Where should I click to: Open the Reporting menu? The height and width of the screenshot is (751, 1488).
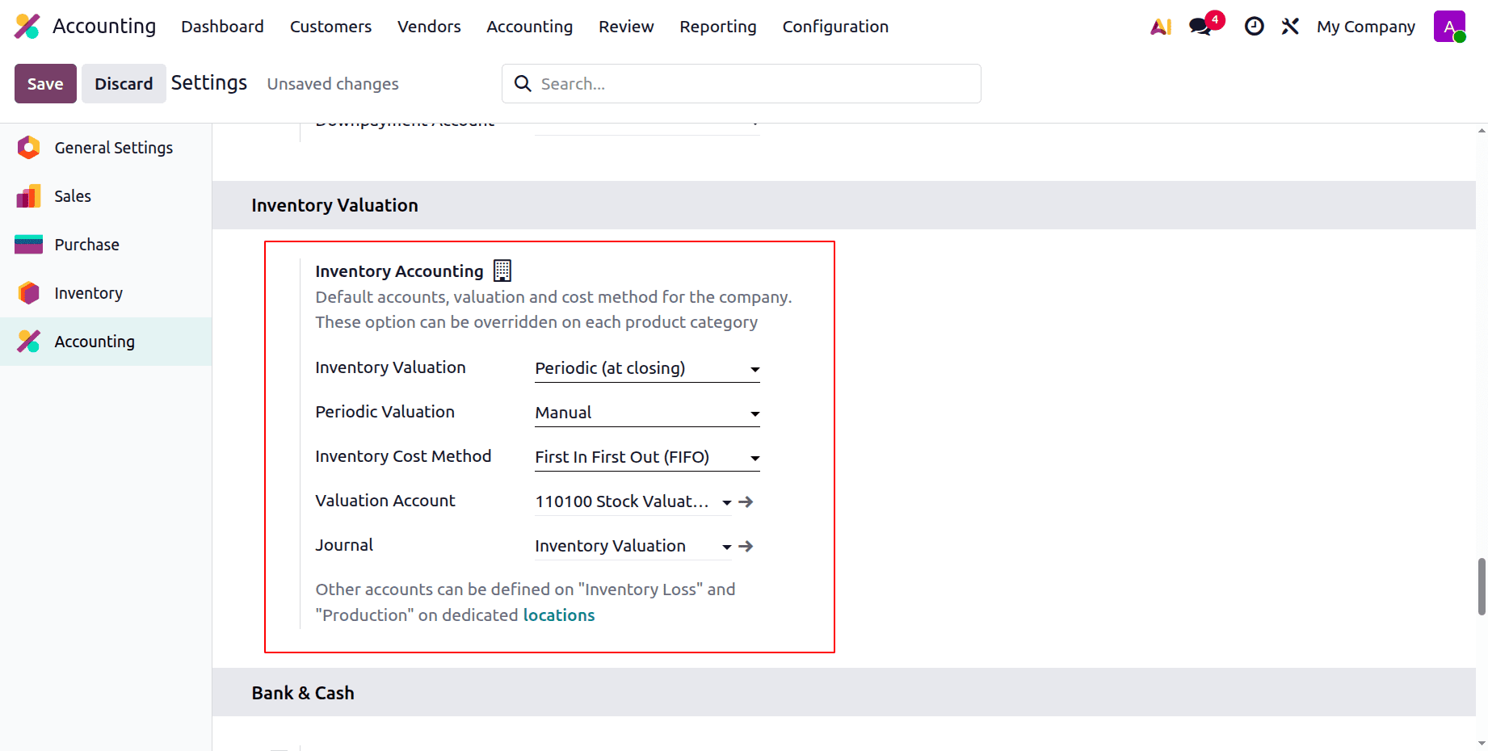[718, 27]
